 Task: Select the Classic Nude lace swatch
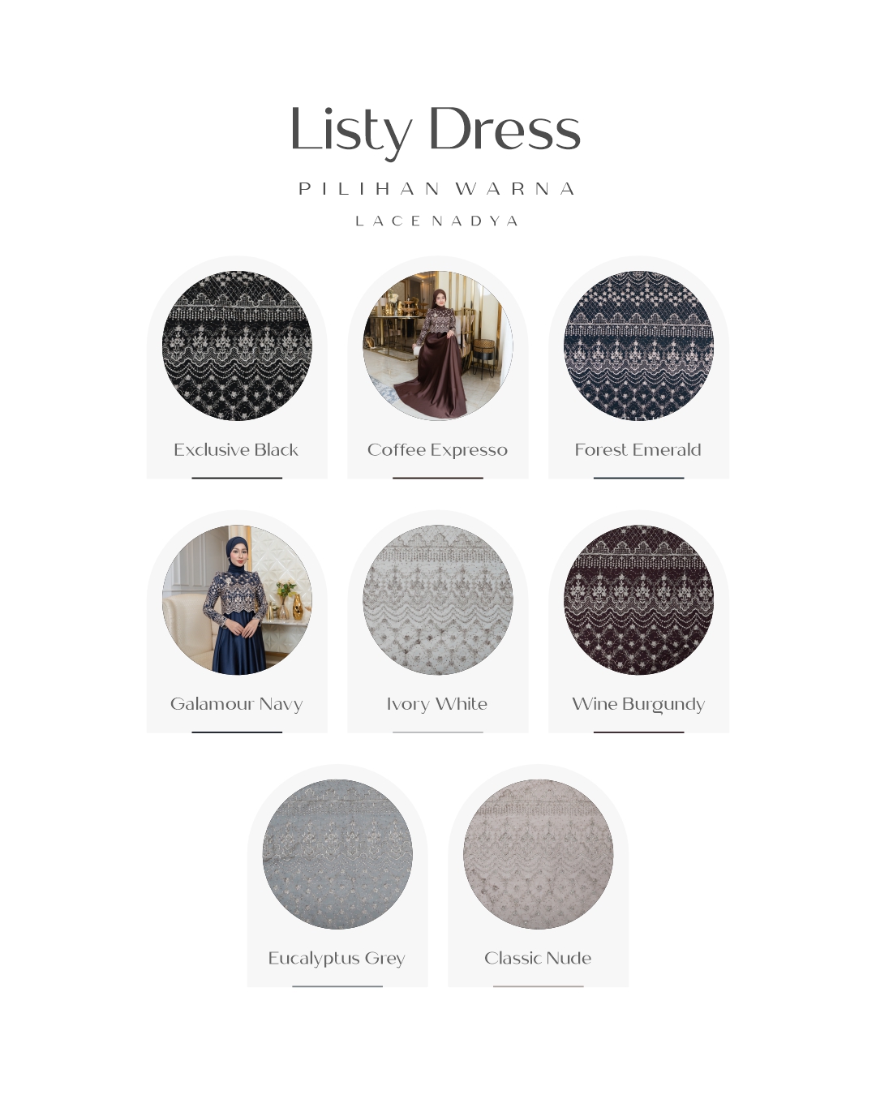(x=539, y=854)
